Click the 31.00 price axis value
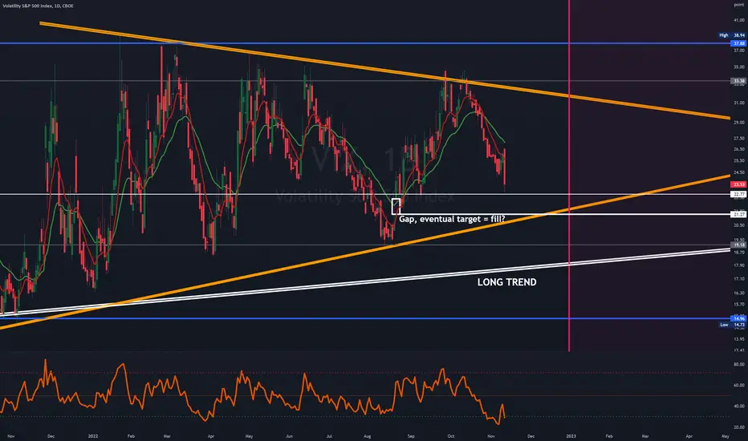This screenshot has height=441, width=748. 739,103
